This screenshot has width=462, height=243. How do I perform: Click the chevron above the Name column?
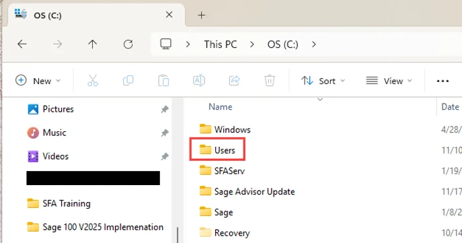pos(320,100)
